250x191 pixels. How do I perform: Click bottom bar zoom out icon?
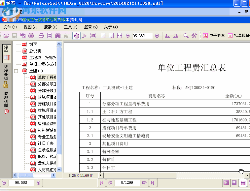coord(4,183)
